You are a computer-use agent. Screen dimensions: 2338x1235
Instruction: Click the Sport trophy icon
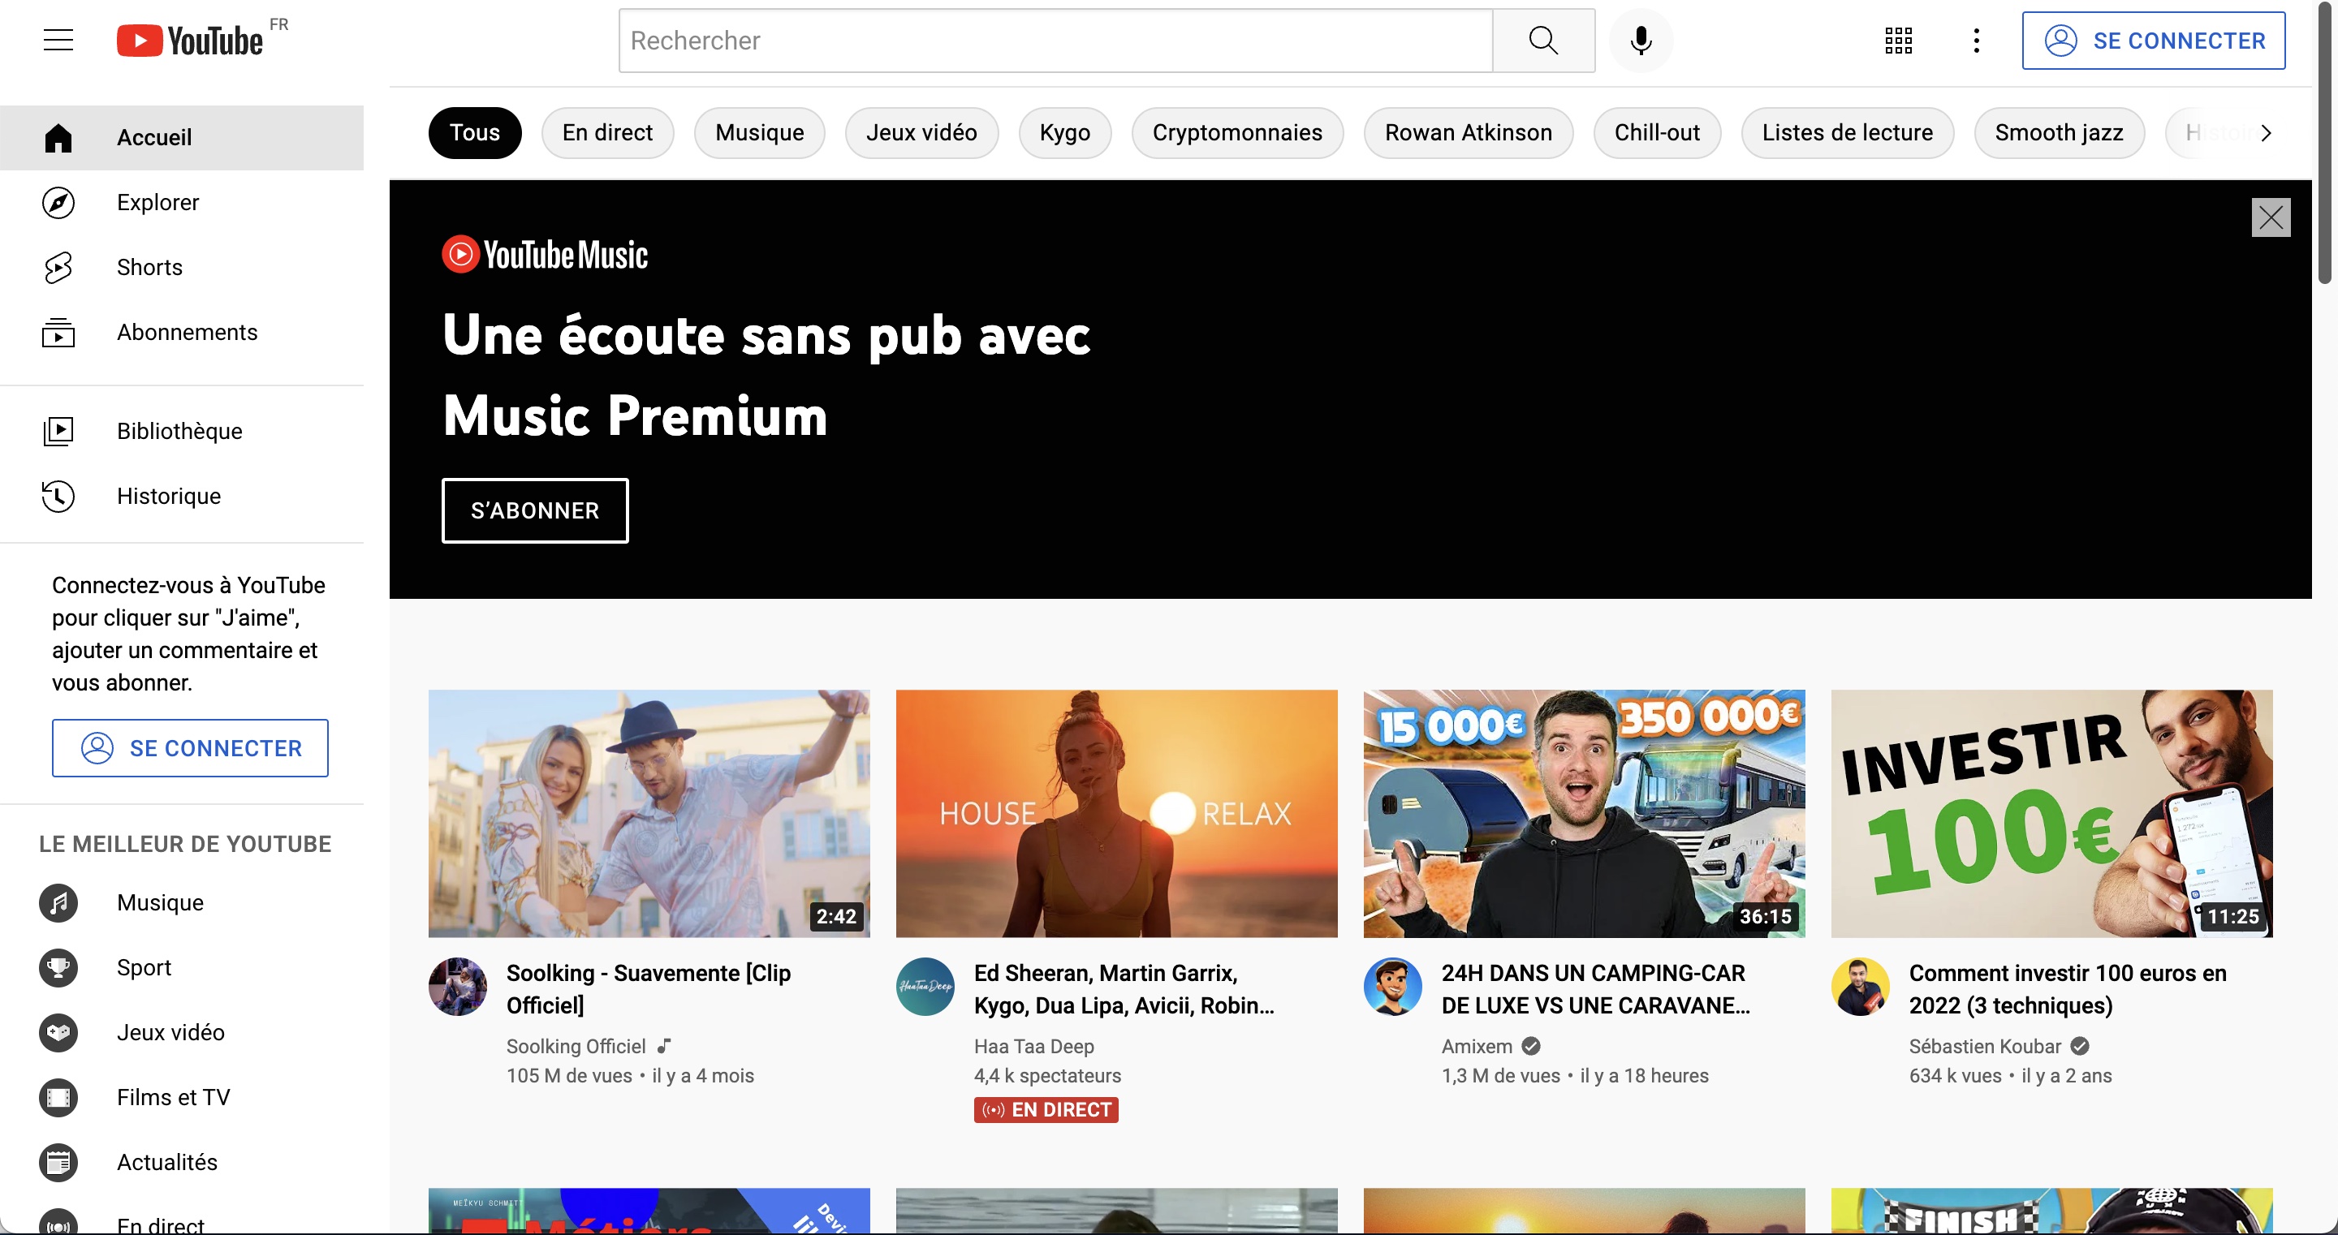click(58, 967)
